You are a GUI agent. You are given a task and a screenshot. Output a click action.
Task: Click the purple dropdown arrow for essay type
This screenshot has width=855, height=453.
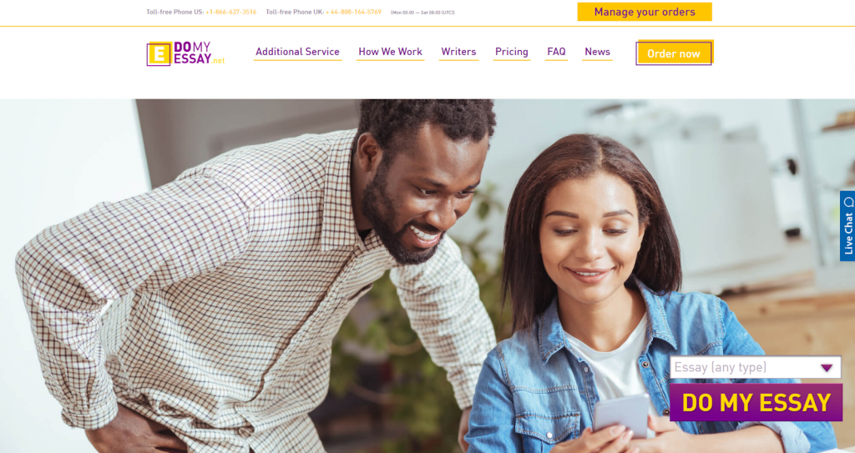827,368
